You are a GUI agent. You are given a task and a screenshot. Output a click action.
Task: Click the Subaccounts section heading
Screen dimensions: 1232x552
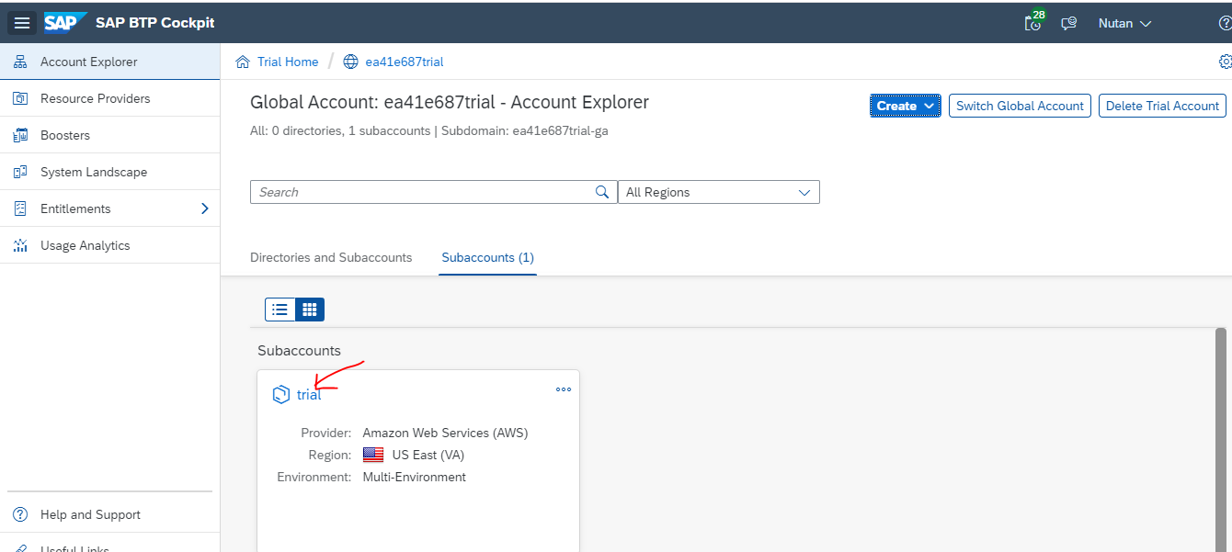coord(299,351)
